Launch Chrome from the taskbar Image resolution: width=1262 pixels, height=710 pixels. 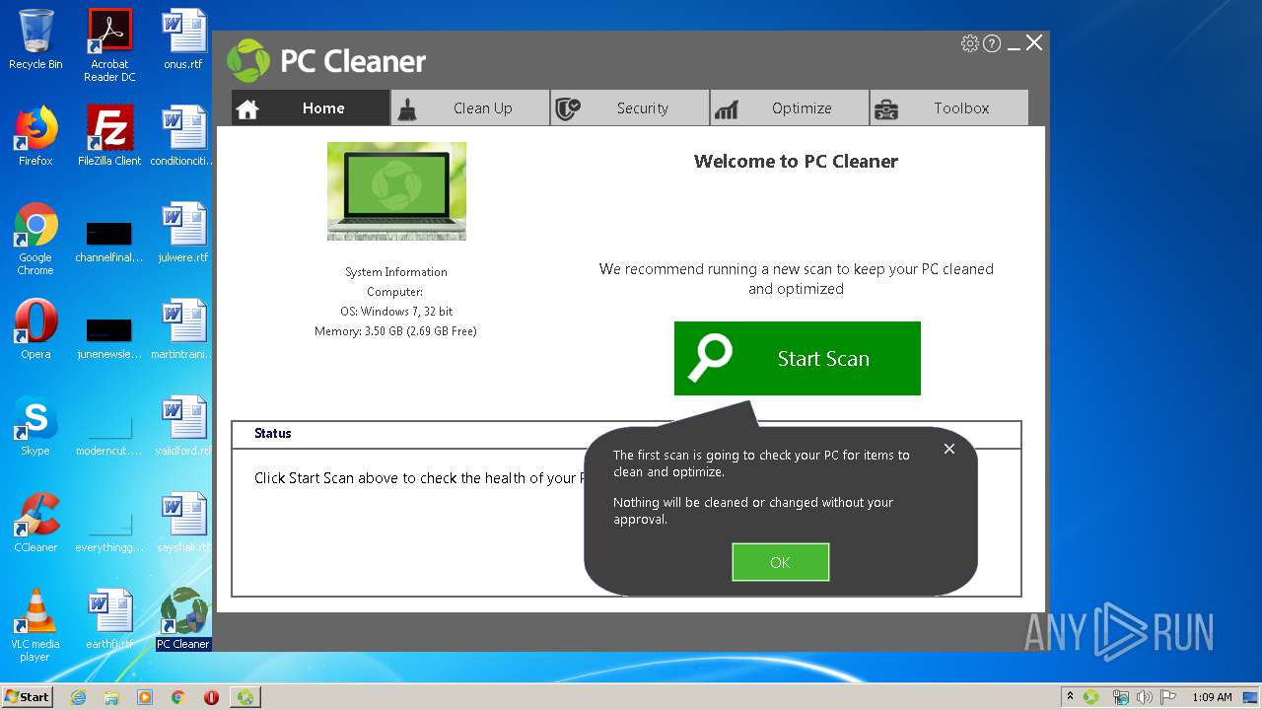[x=178, y=697]
